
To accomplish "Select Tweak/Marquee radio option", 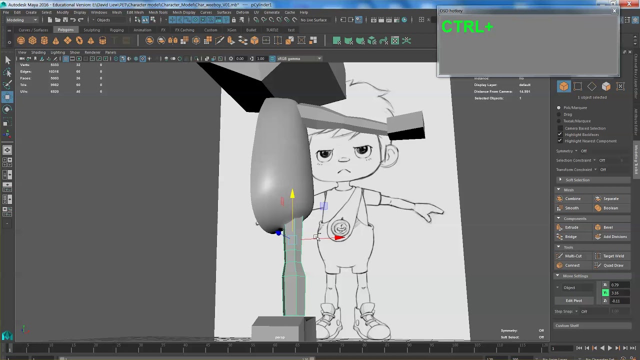I will (559, 121).
